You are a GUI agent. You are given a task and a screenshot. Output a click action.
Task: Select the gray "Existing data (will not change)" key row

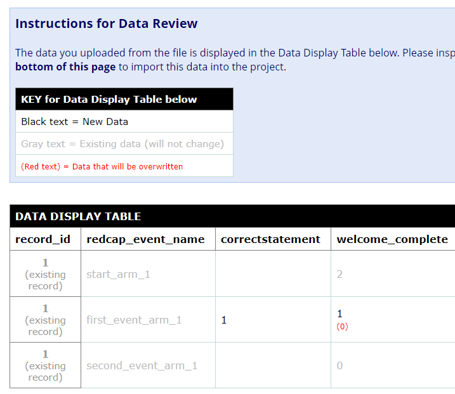click(x=122, y=143)
